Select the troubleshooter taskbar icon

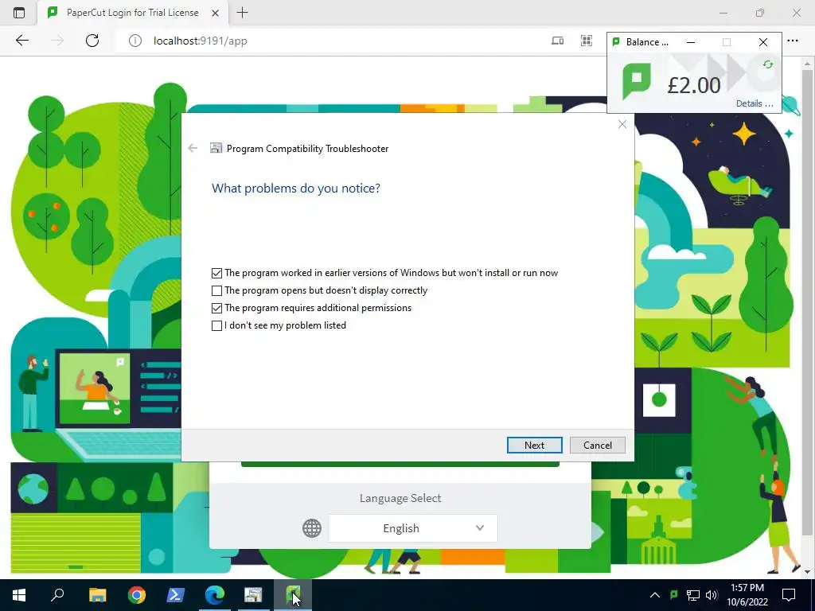(x=254, y=595)
